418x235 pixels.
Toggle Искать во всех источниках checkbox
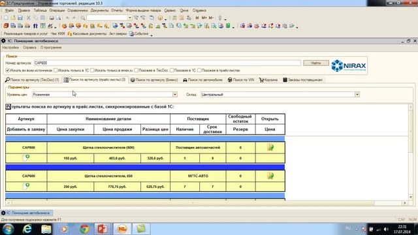point(7,70)
